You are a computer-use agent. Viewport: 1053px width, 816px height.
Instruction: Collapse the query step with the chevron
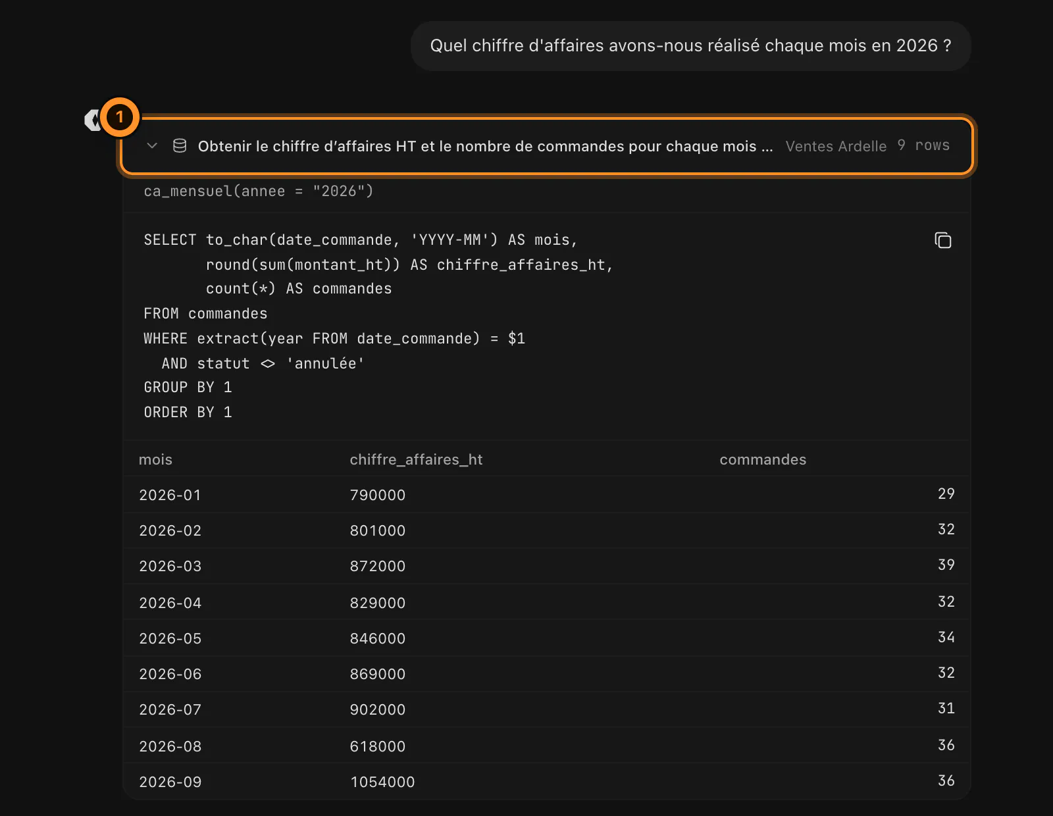152,145
